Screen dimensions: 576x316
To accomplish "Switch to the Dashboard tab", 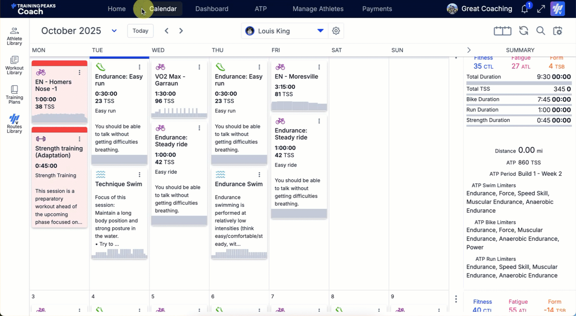I will tap(212, 9).
